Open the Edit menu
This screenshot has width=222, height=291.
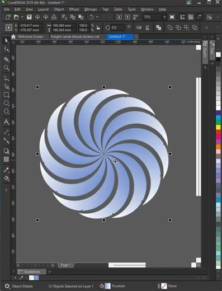pos(17,10)
